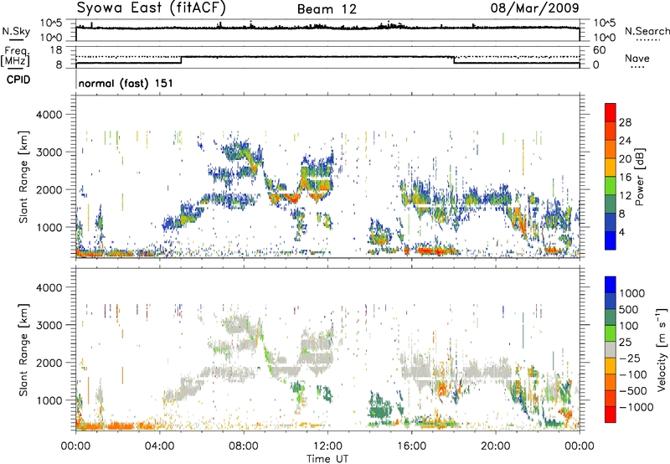Click the frequency trace panel
670x464 pixels.
point(327,56)
